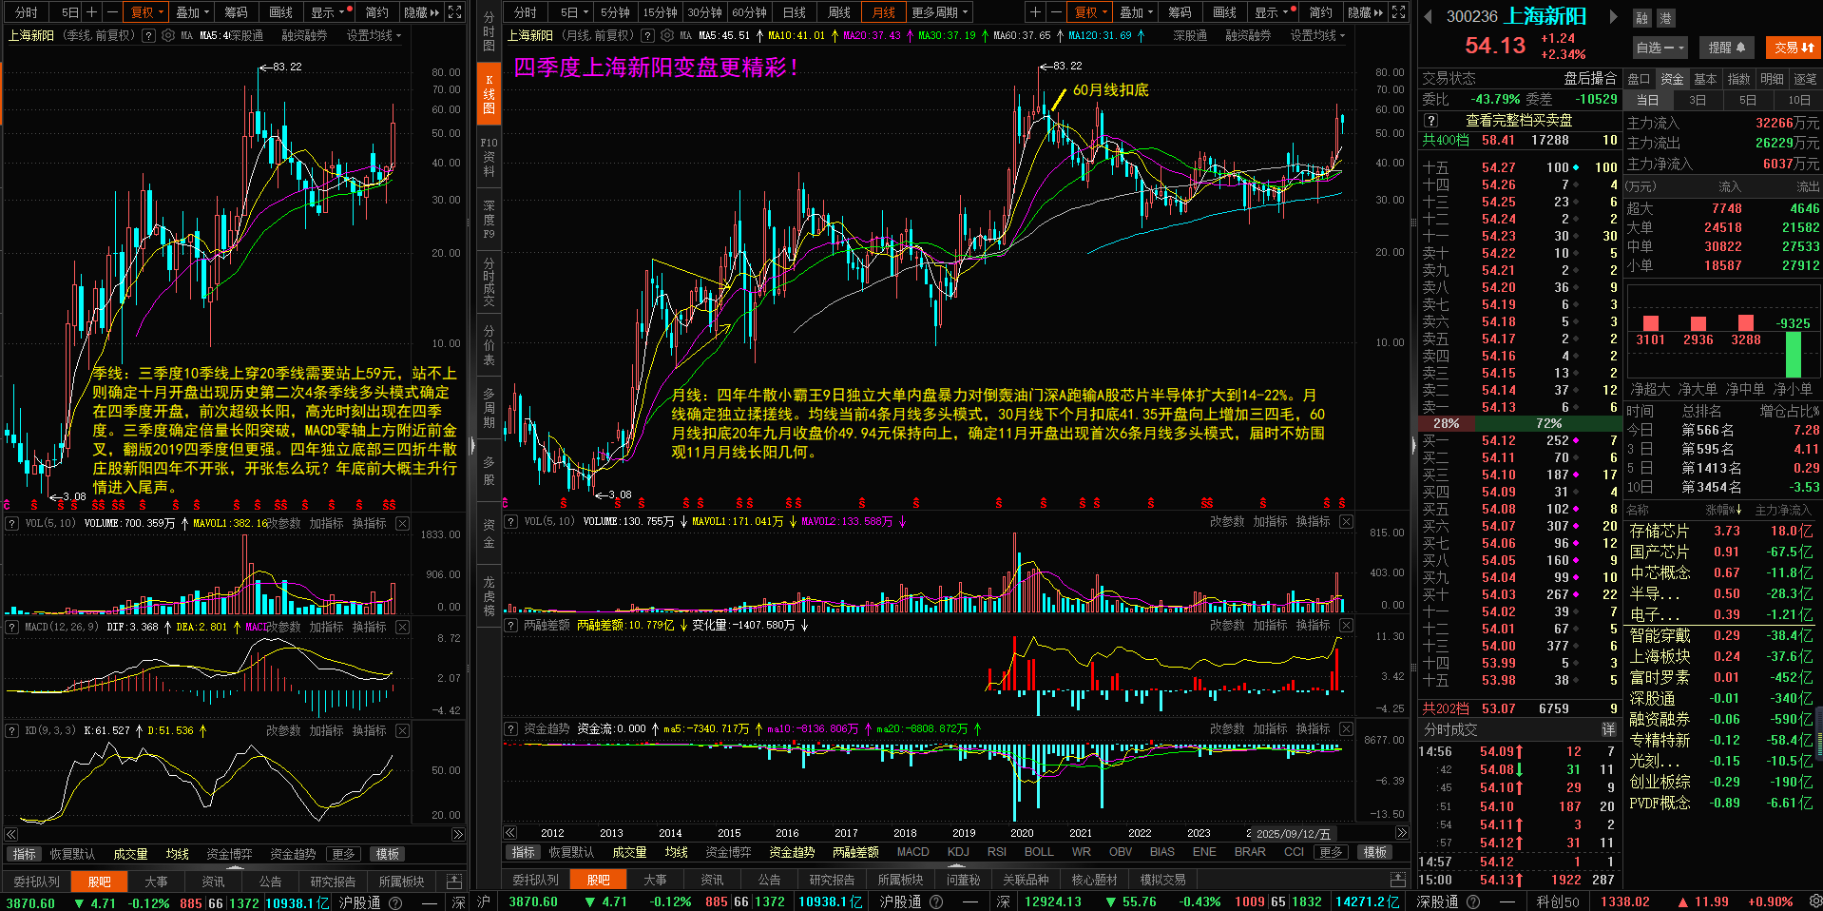Open 复权 dropdown in left chart toolbar
The height and width of the screenshot is (911, 1823).
[x=147, y=12]
